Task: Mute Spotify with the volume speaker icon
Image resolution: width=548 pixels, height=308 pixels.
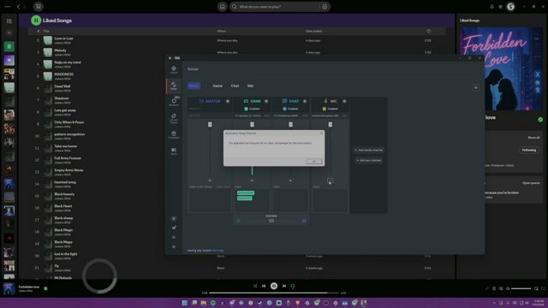Action: click(508, 288)
